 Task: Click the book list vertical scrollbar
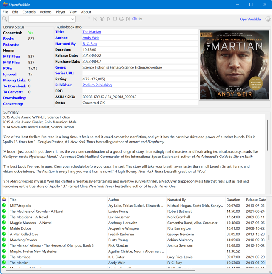pos(269,237)
